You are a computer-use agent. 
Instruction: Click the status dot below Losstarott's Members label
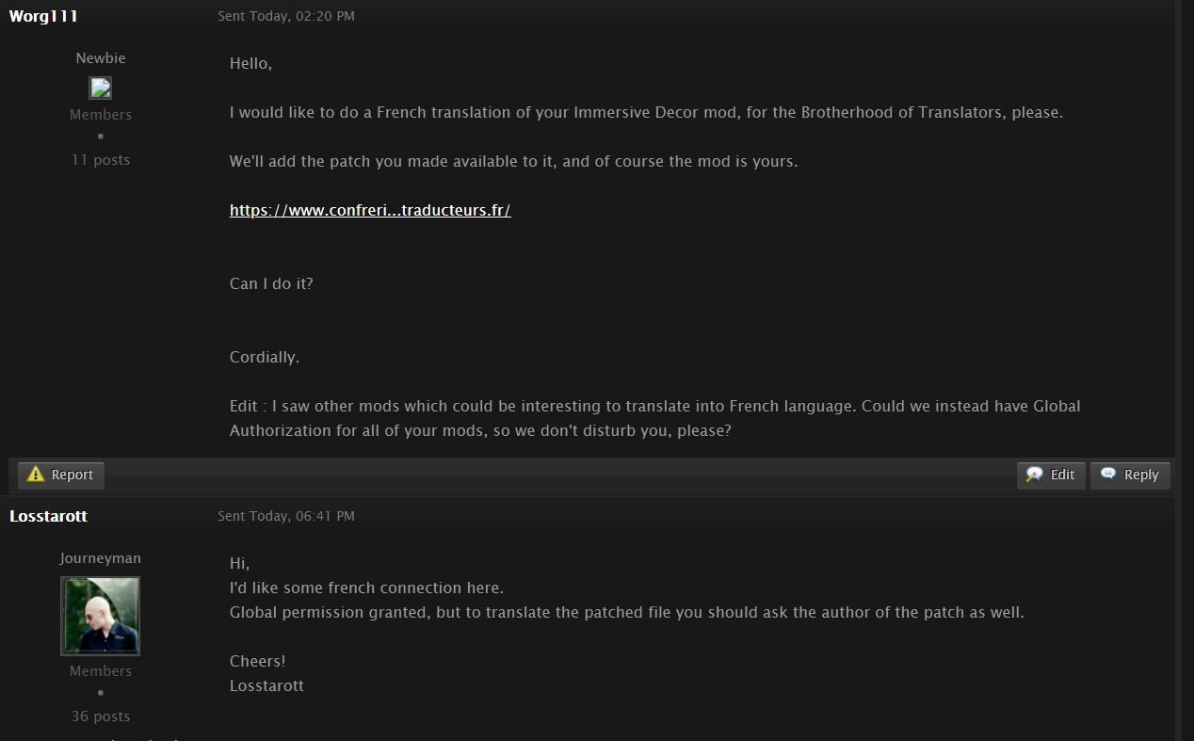point(101,693)
